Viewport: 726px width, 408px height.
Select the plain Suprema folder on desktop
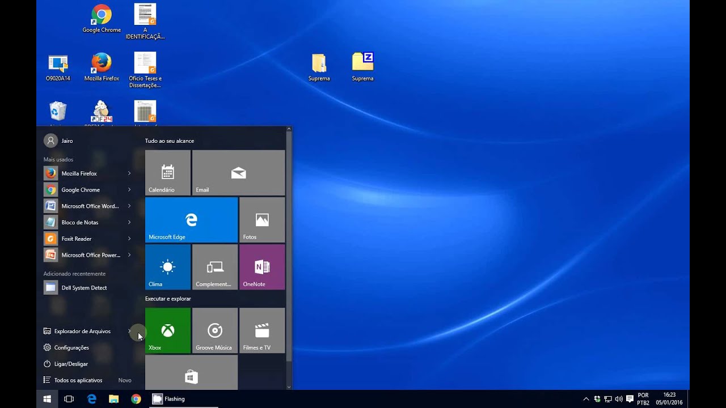click(x=319, y=67)
